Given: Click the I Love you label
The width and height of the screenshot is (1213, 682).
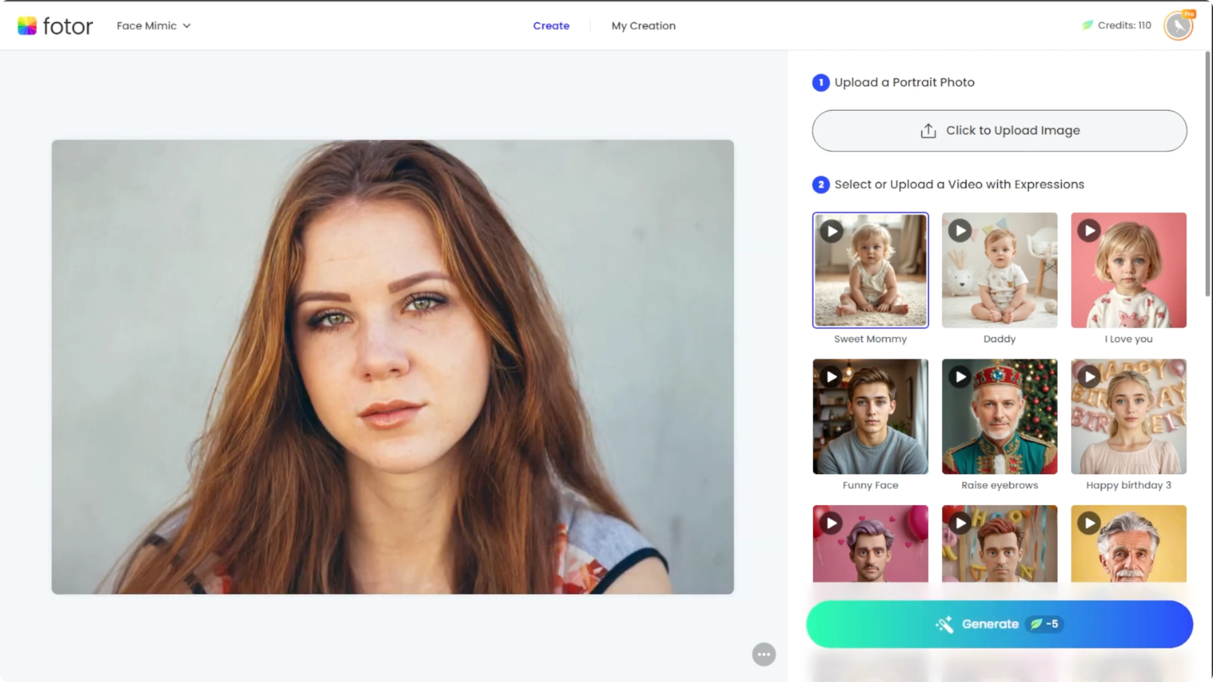Looking at the screenshot, I should click(1128, 339).
